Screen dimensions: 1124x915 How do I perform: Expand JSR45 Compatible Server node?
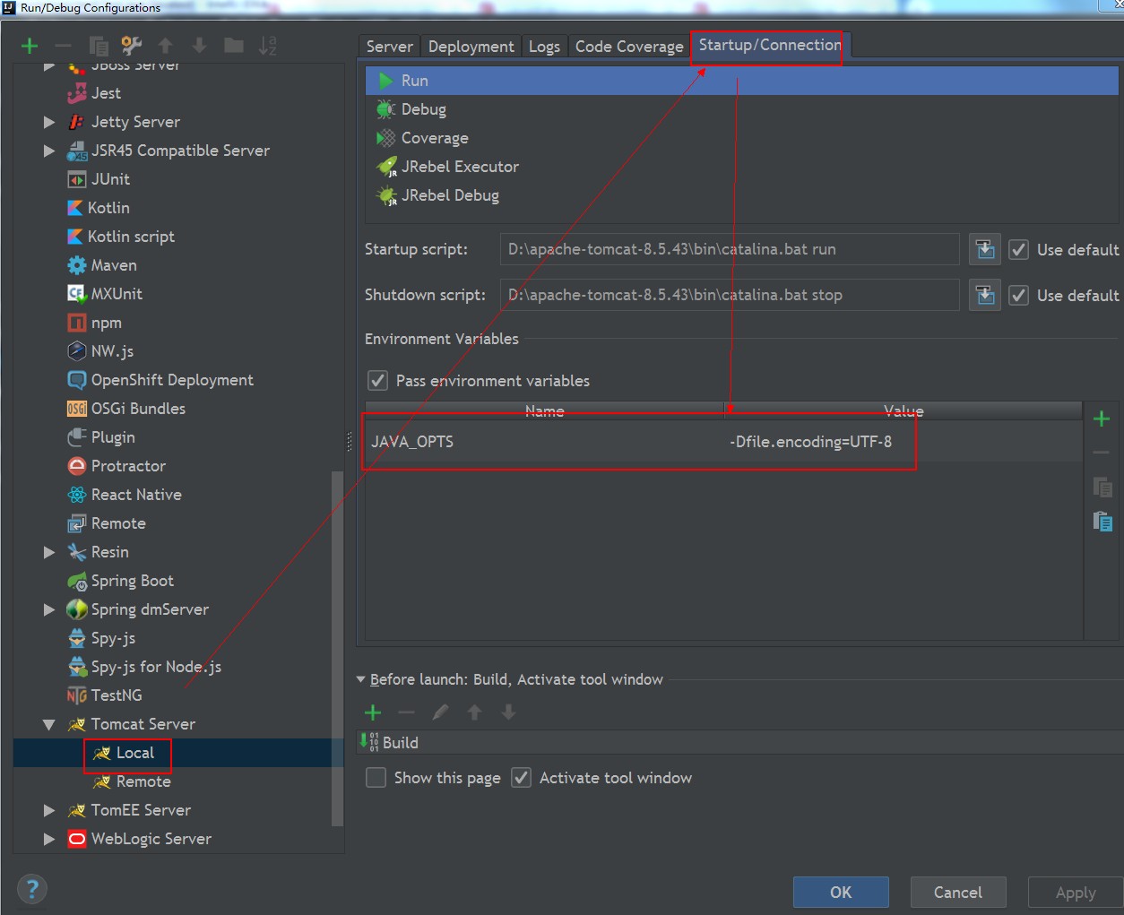tap(49, 151)
